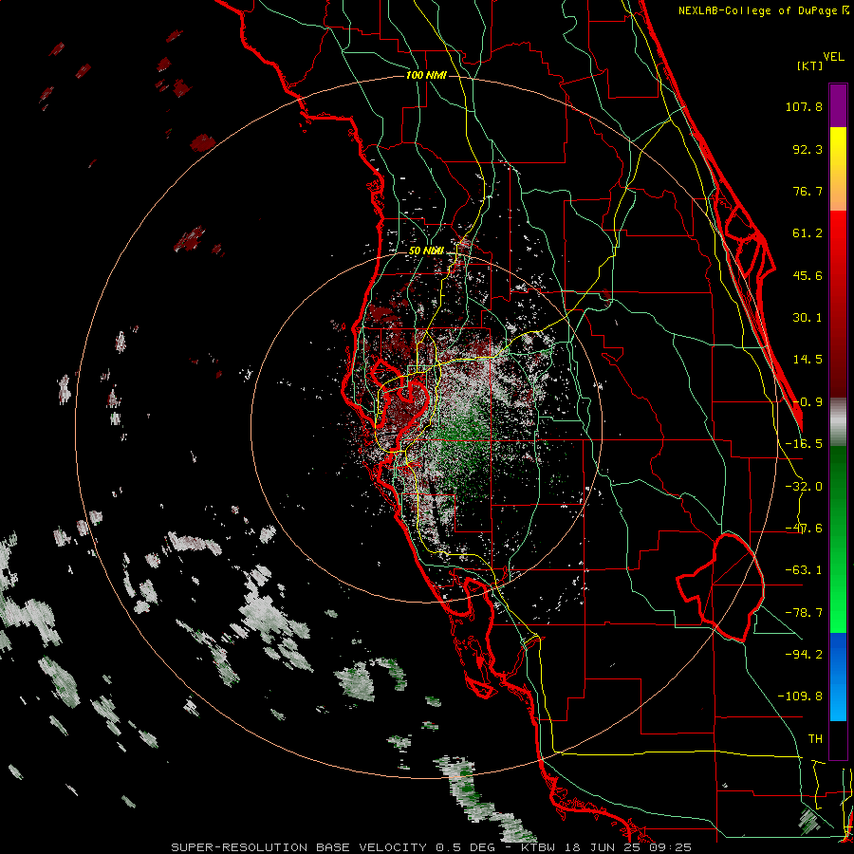The height and width of the screenshot is (854, 854).
Task: Click the 76.7 velocity scale value
Action: point(808,191)
